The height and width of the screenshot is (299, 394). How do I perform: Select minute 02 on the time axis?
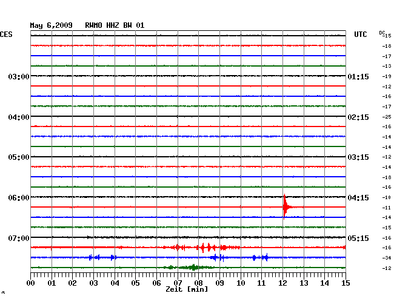[72, 283]
